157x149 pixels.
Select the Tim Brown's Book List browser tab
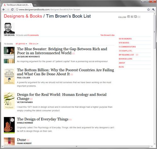point(18,5)
